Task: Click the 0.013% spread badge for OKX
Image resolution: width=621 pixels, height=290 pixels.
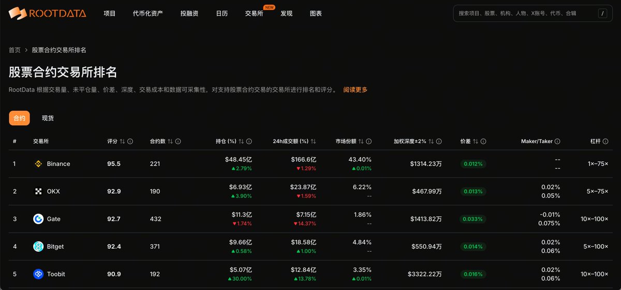Action: point(473,191)
